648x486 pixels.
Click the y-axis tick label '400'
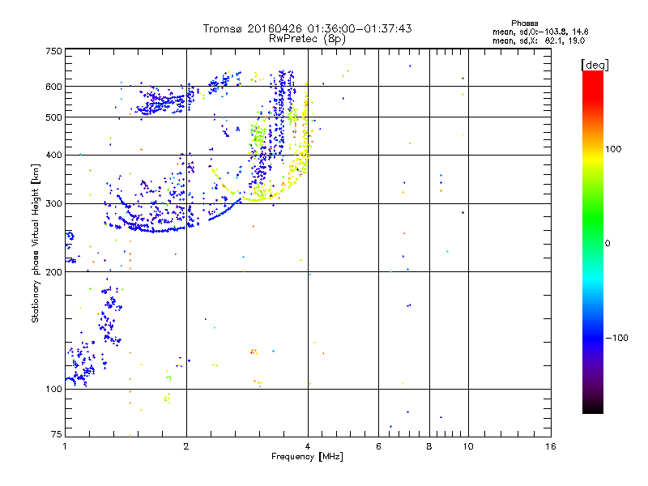(x=53, y=155)
